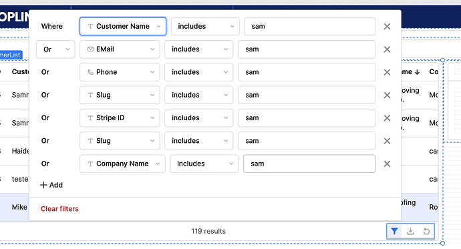Viewport: 461px width, 249px height.
Task: Click Clear filters link
Action: pos(59,209)
